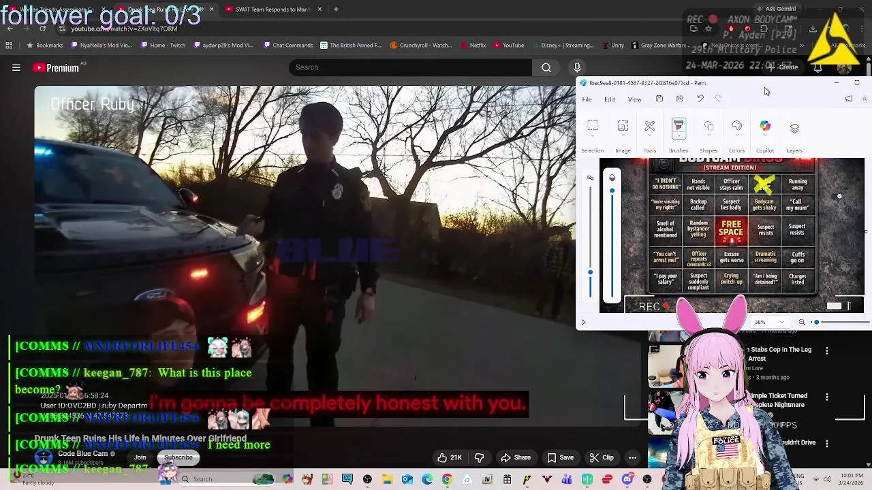Viewport: 872px width, 490px height.
Task: Click the YouTube search magnifier button
Action: click(546, 67)
